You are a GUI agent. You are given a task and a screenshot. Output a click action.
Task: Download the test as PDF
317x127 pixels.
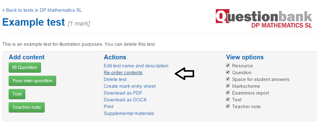pyautogui.click(x=123, y=93)
